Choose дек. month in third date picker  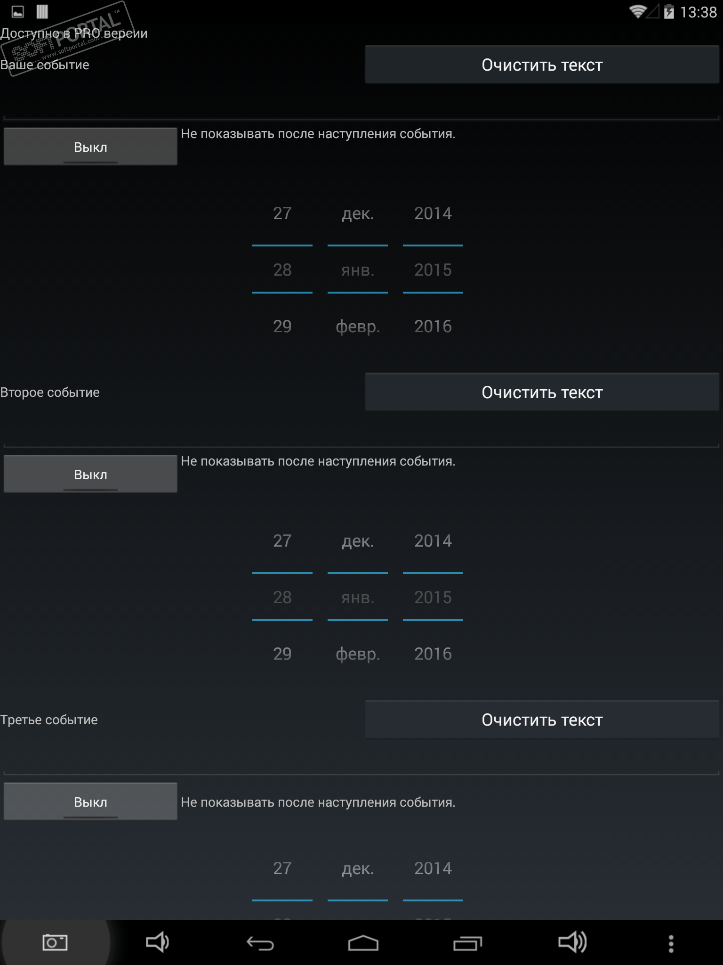coord(358,868)
